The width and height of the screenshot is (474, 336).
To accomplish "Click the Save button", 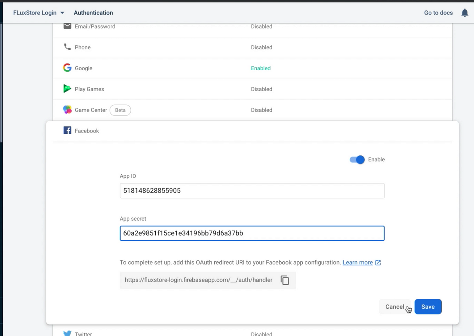I will tap(428, 307).
